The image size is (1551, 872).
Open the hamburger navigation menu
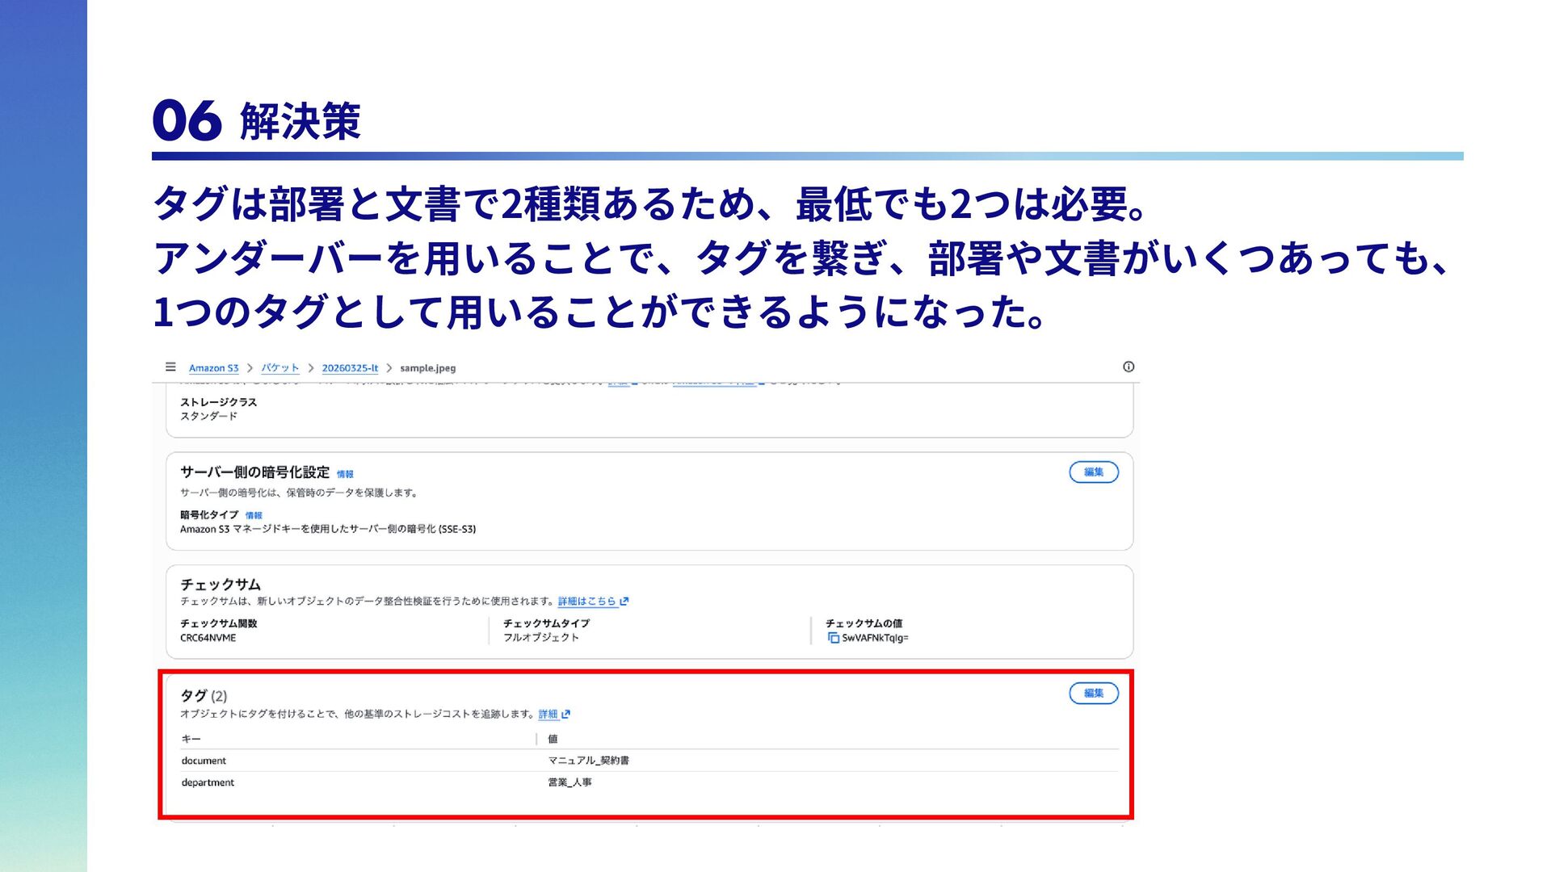(170, 367)
